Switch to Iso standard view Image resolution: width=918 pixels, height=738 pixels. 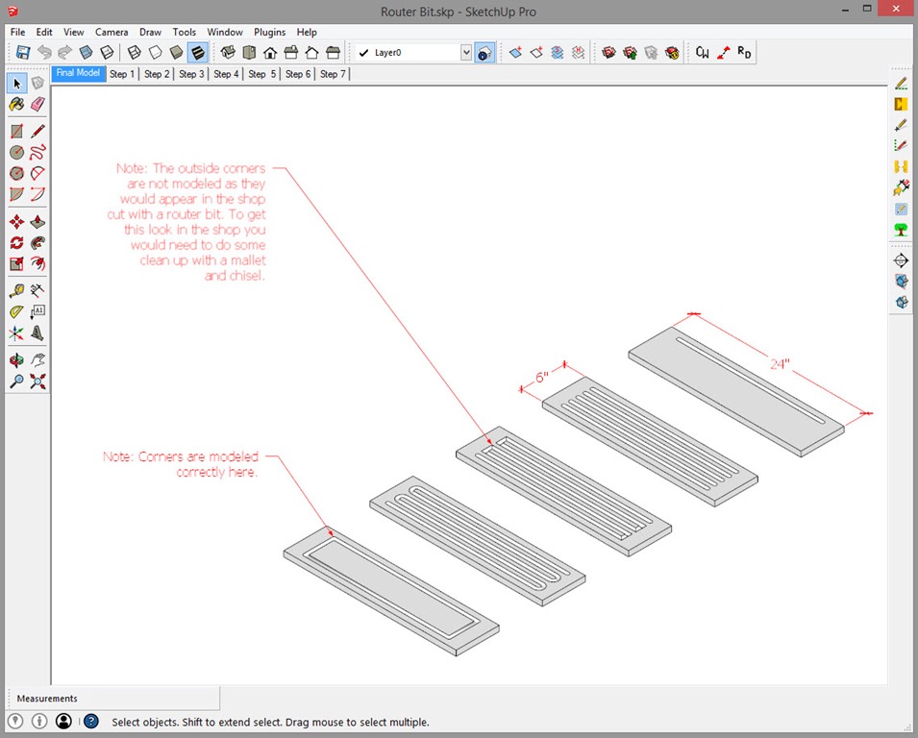[228, 53]
